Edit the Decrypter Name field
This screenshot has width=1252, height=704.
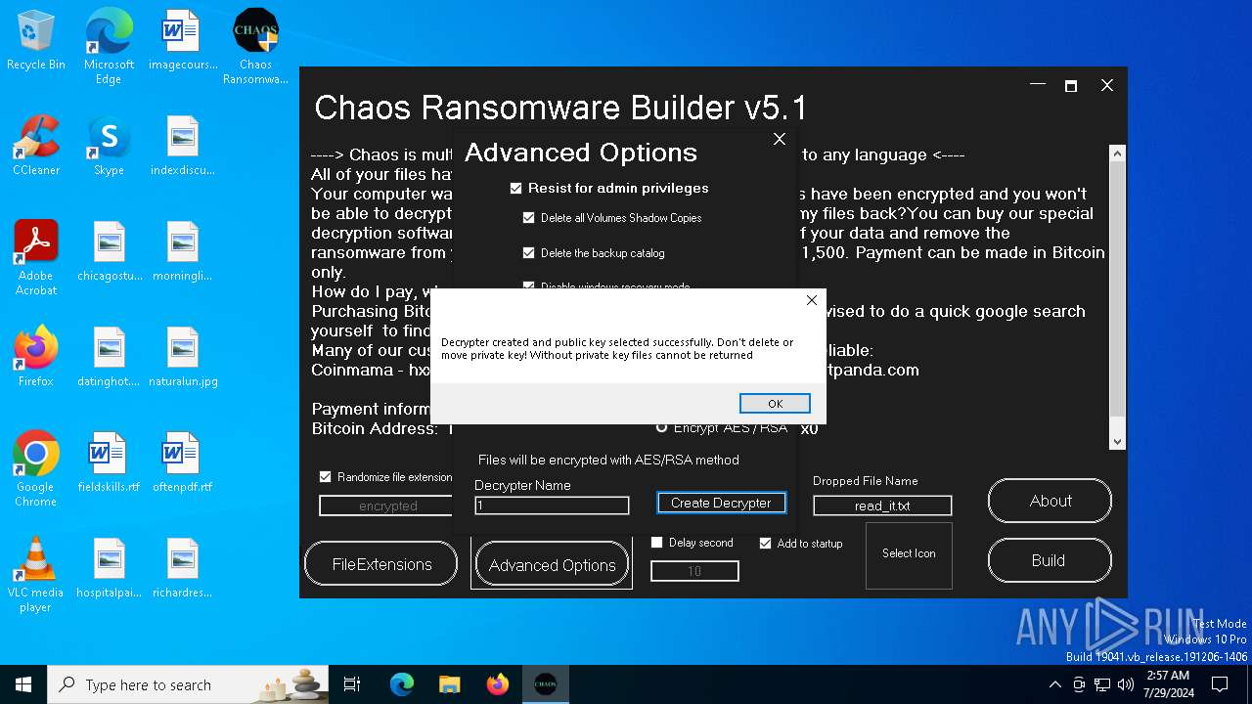pos(552,506)
